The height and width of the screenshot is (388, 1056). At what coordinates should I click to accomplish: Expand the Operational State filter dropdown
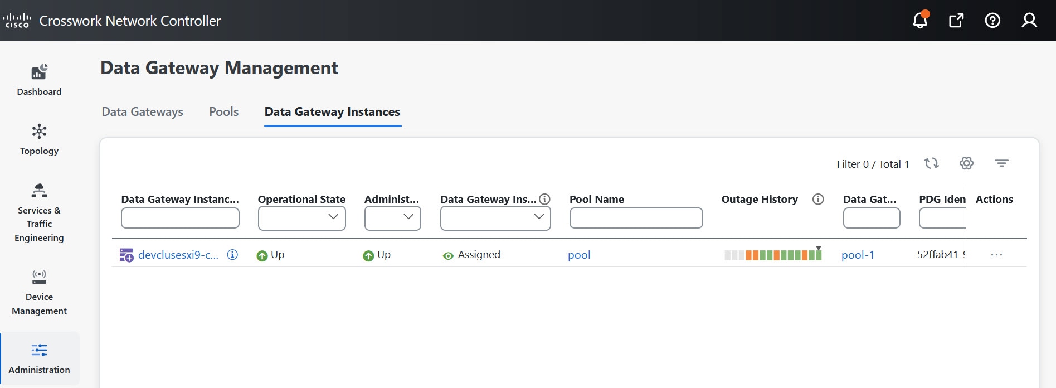[302, 218]
